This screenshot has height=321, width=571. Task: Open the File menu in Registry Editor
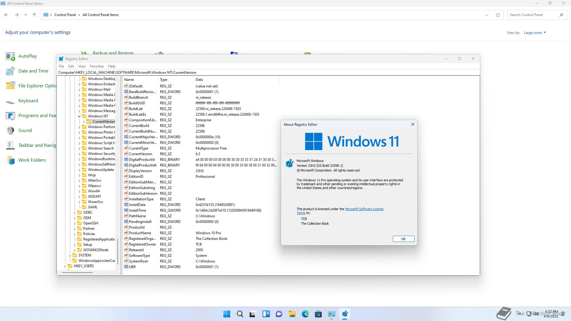pos(61,66)
